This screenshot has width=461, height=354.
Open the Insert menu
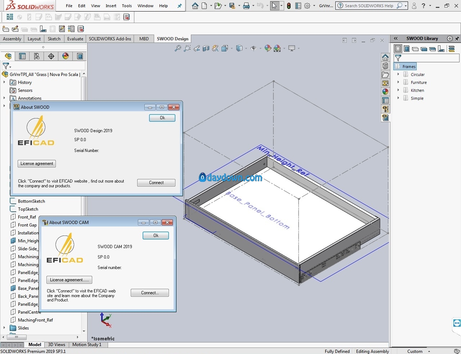tap(111, 6)
